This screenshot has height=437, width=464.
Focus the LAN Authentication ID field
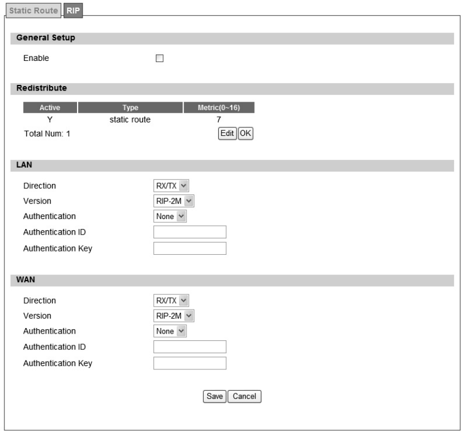click(190, 232)
